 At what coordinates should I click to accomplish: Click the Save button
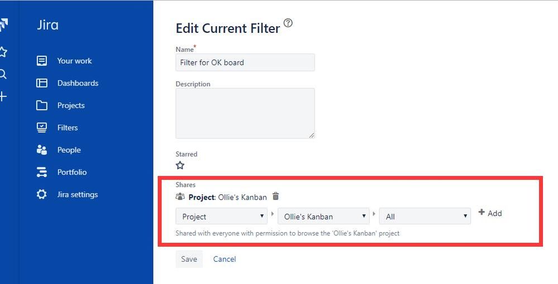coord(189,259)
